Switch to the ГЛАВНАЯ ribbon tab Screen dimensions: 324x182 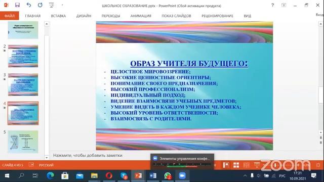tap(32, 16)
